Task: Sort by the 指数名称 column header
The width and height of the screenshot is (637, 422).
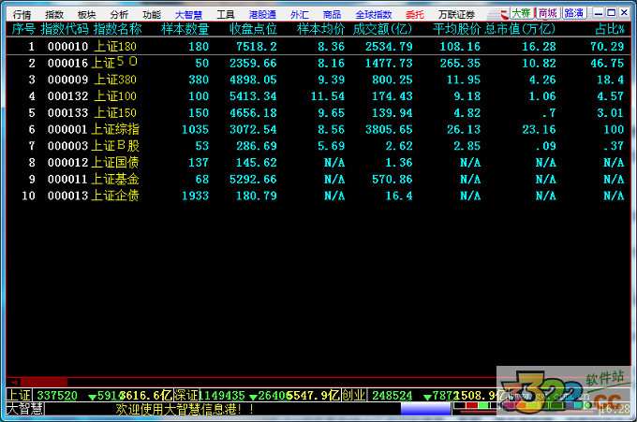Action: pyautogui.click(x=117, y=29)
